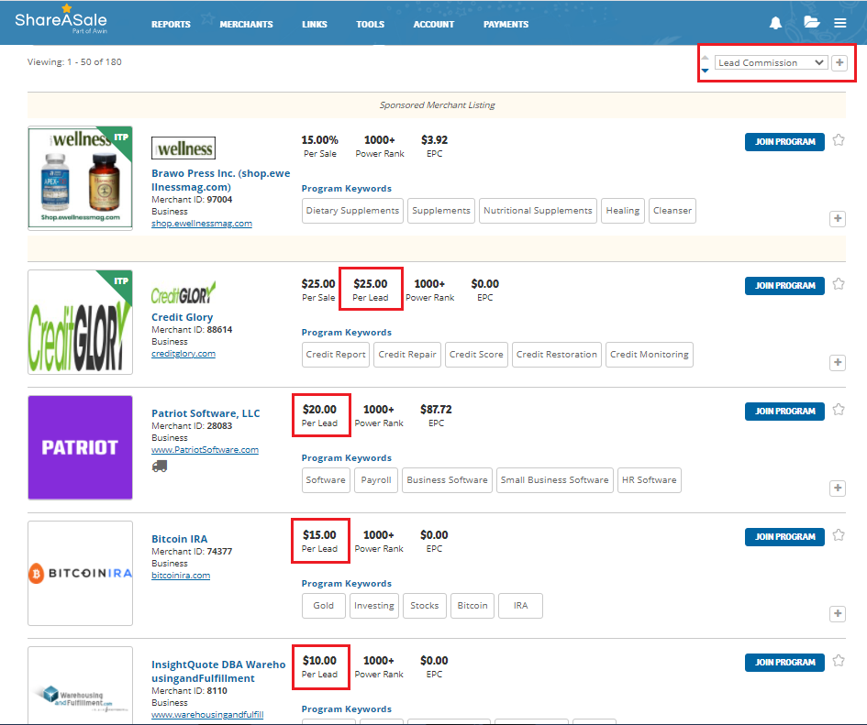Favorite InsightQuote with star icon
Image resolution: width=867 pixels, height=725 pixels.
pyautogui.click(x=839, y=660)
